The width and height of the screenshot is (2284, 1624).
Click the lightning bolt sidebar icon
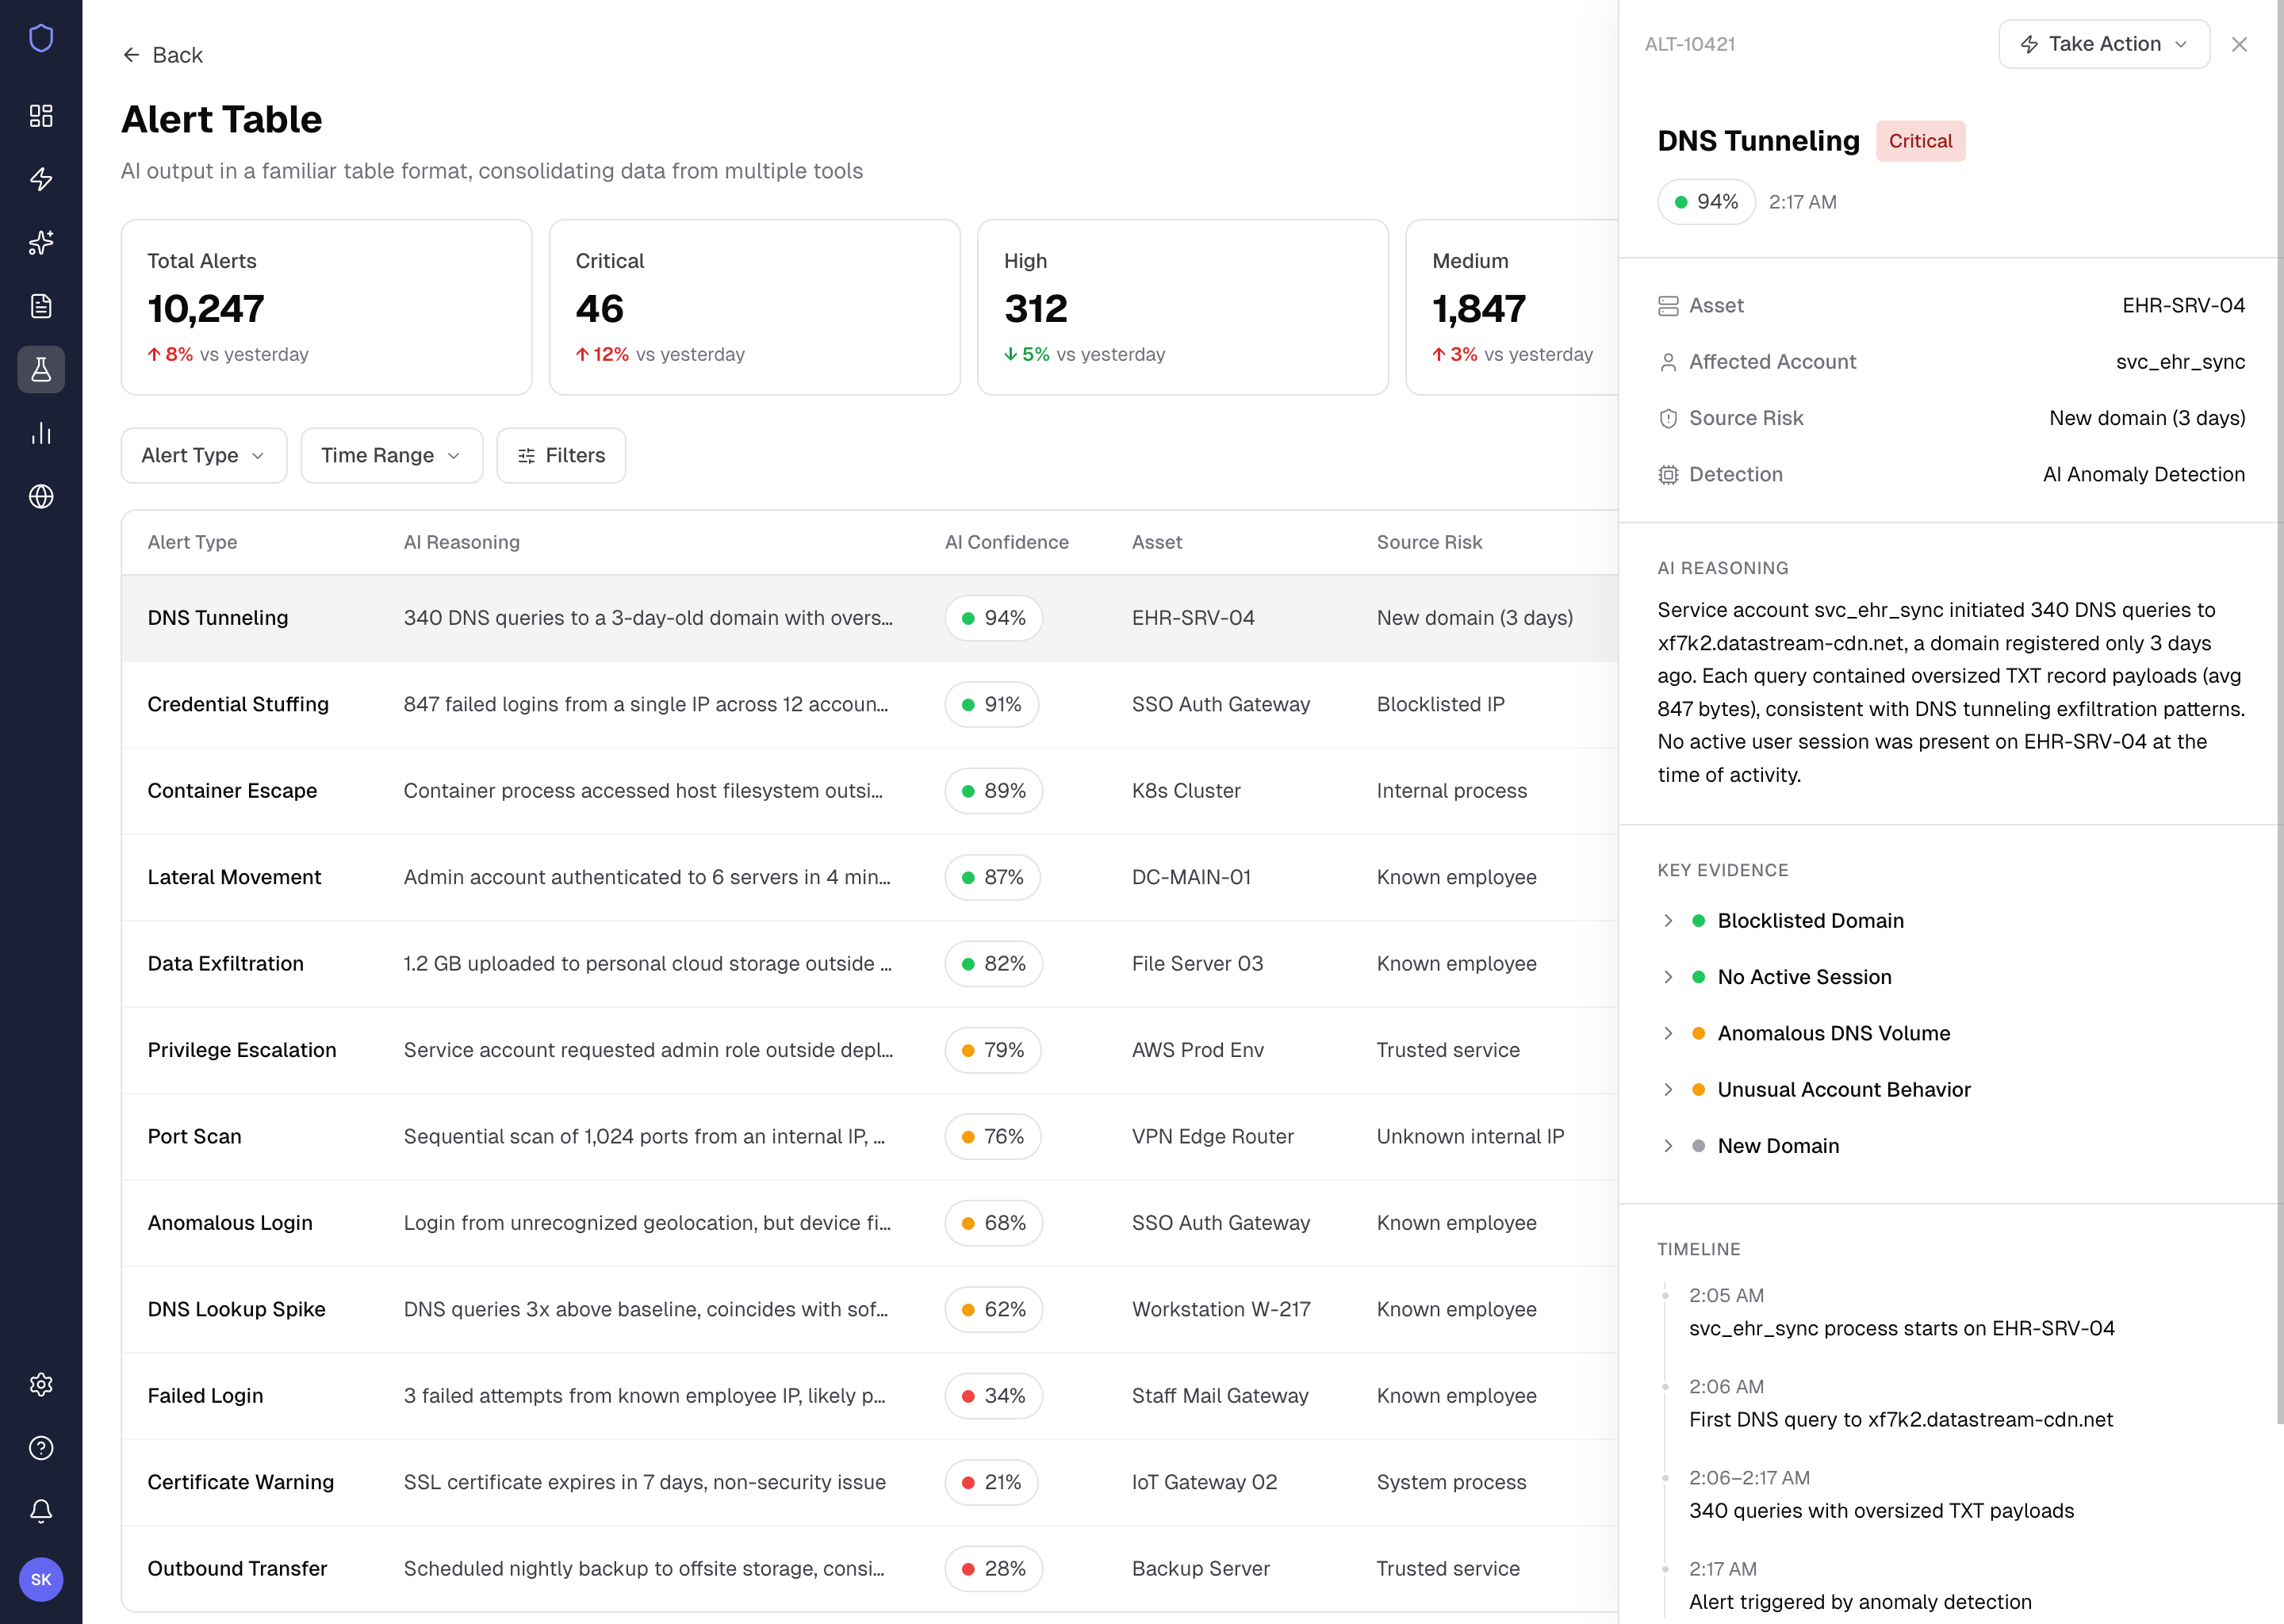tap(41, 179)
